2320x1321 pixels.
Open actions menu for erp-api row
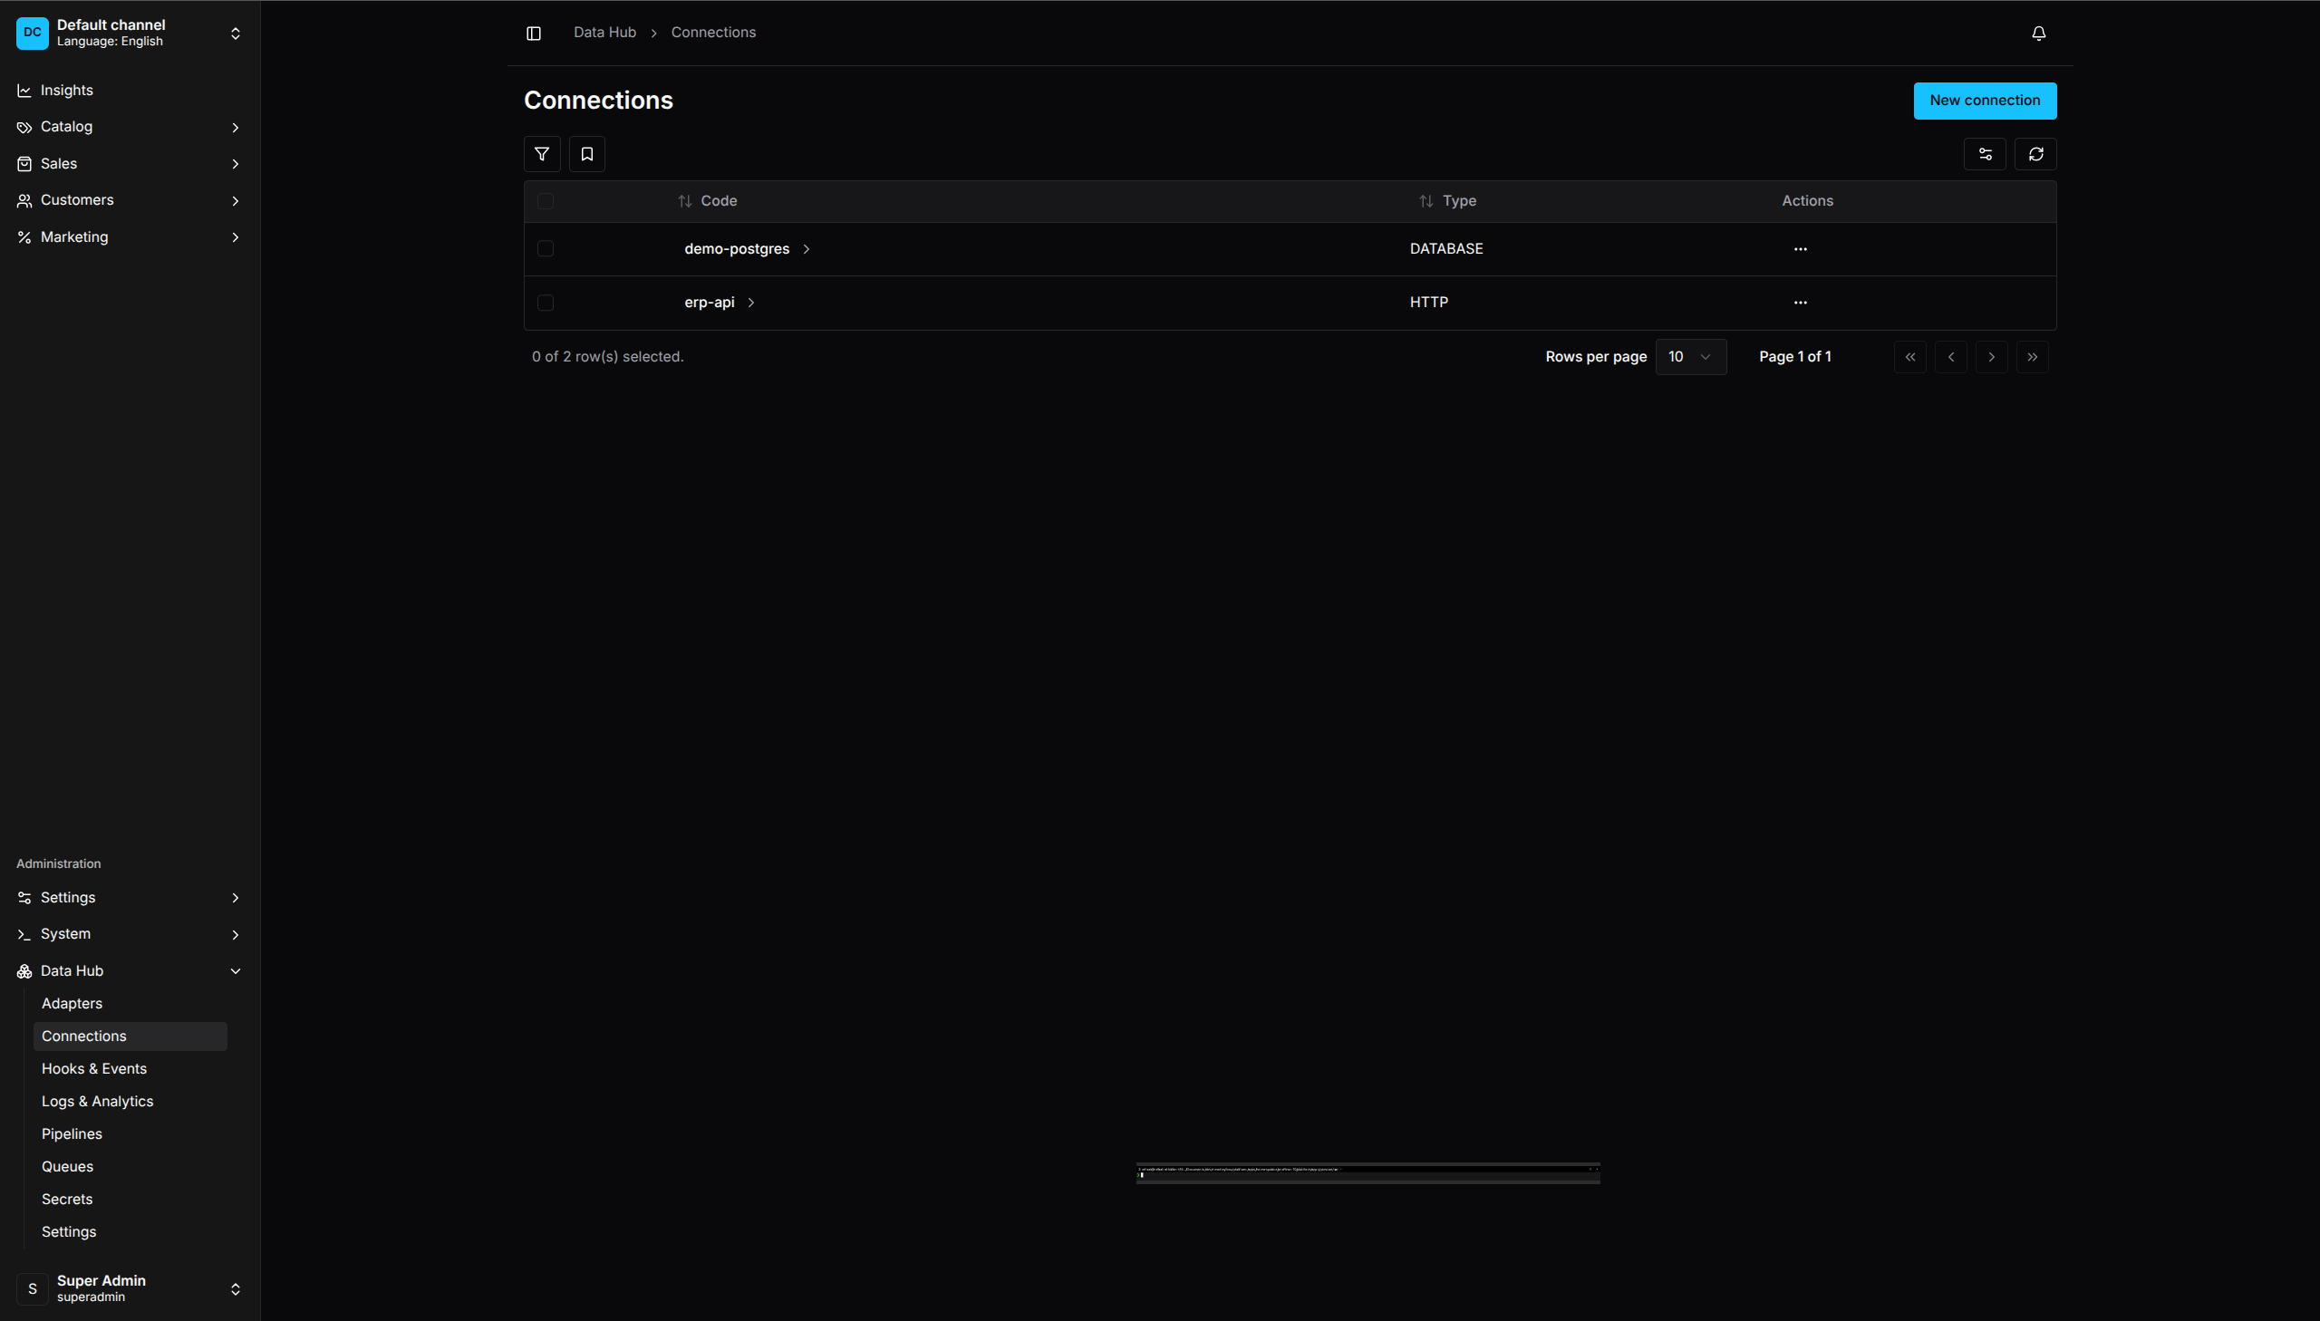pyautogui.click(x=1800, y=303)
